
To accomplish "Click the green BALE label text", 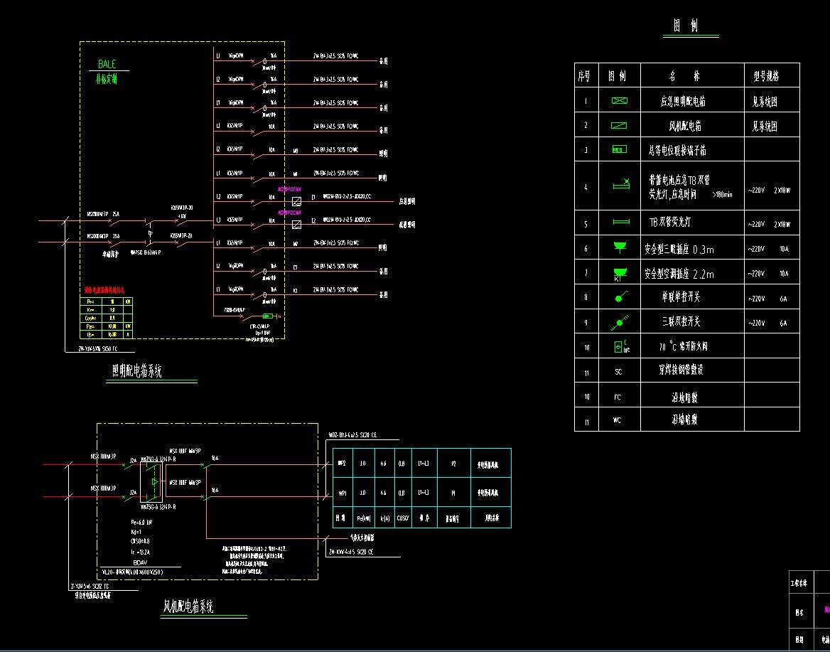I will [x=107, y=64].
